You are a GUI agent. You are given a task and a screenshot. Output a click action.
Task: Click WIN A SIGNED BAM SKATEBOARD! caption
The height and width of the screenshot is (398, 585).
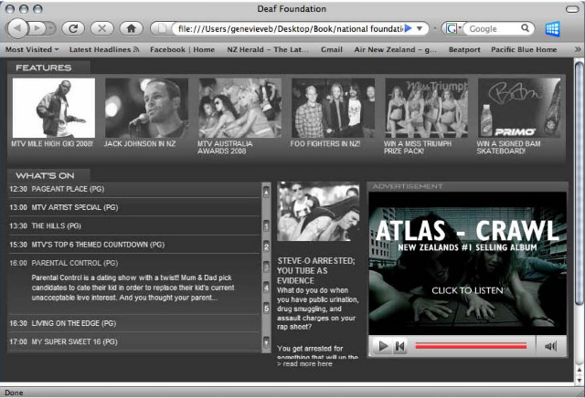coord(508,147)
